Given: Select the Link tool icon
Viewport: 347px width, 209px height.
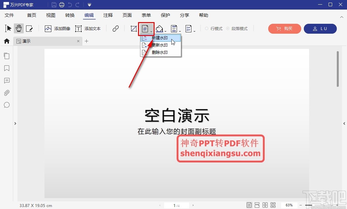Looking at the screenshot, I should tap(115, 29).
